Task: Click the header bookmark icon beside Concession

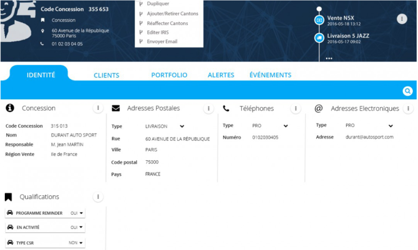Action: tap(43, 20)
